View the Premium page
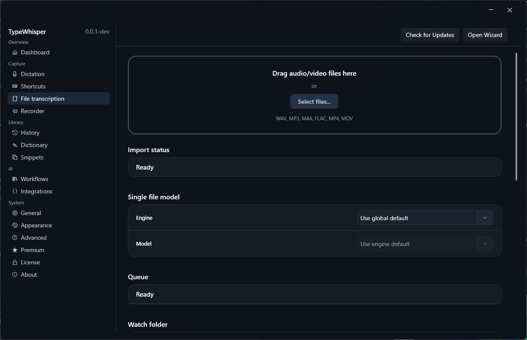The height and width of the screenshot is (340, 527). point(59,250)
